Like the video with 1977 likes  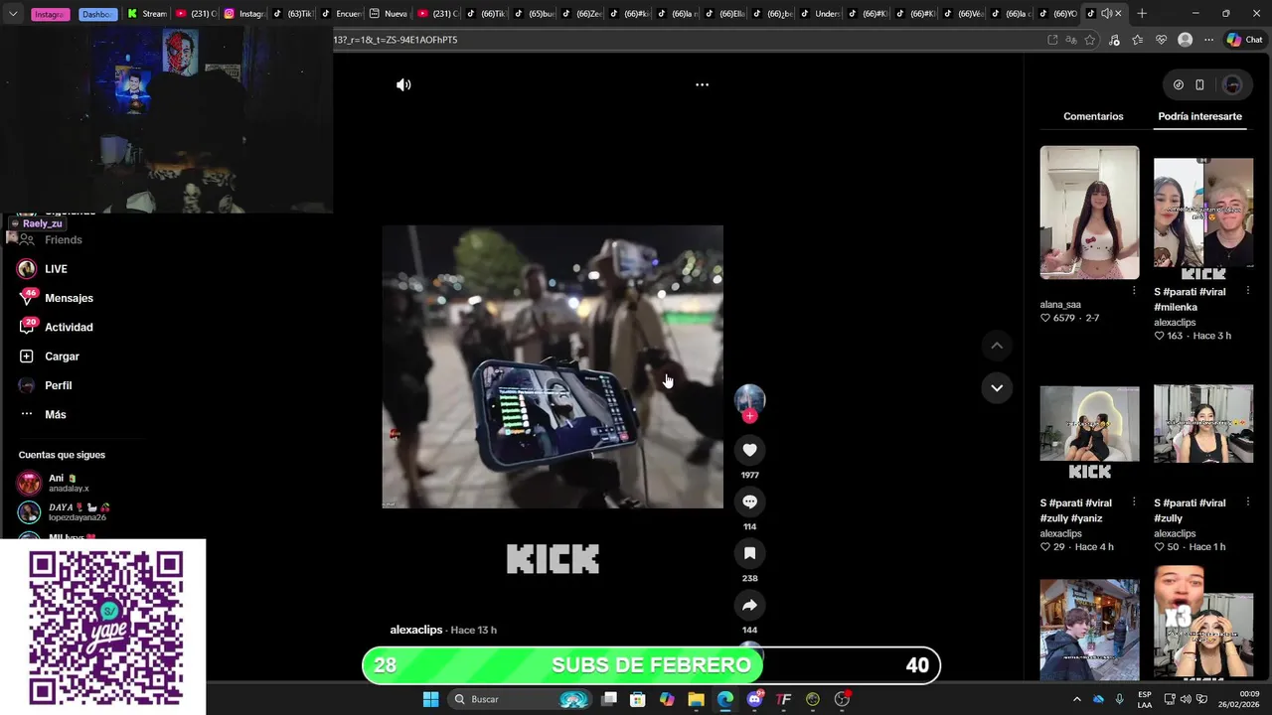coord(749,450)
